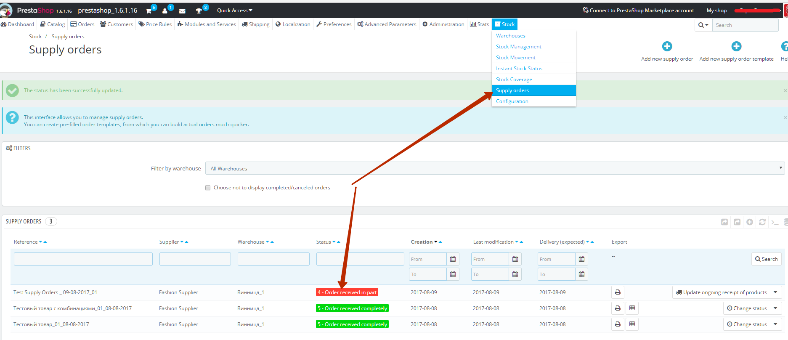Click Update ongoing receipt of products
The width and height of the screenshot is (788, 340).
pos(722,292)
